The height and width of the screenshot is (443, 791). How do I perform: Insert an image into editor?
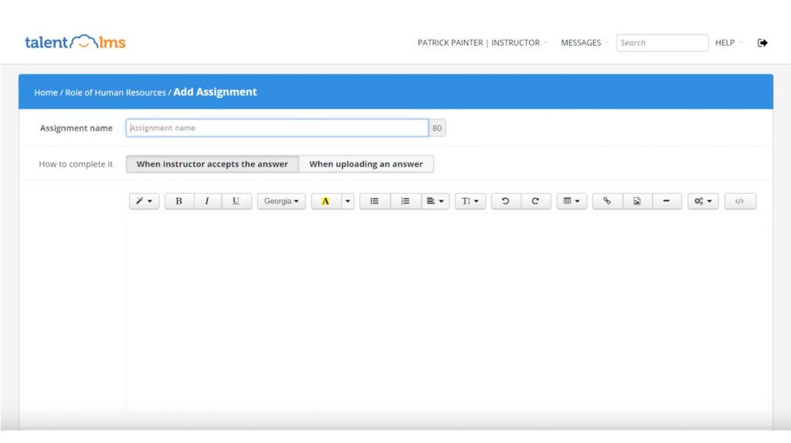click(637, 201)
